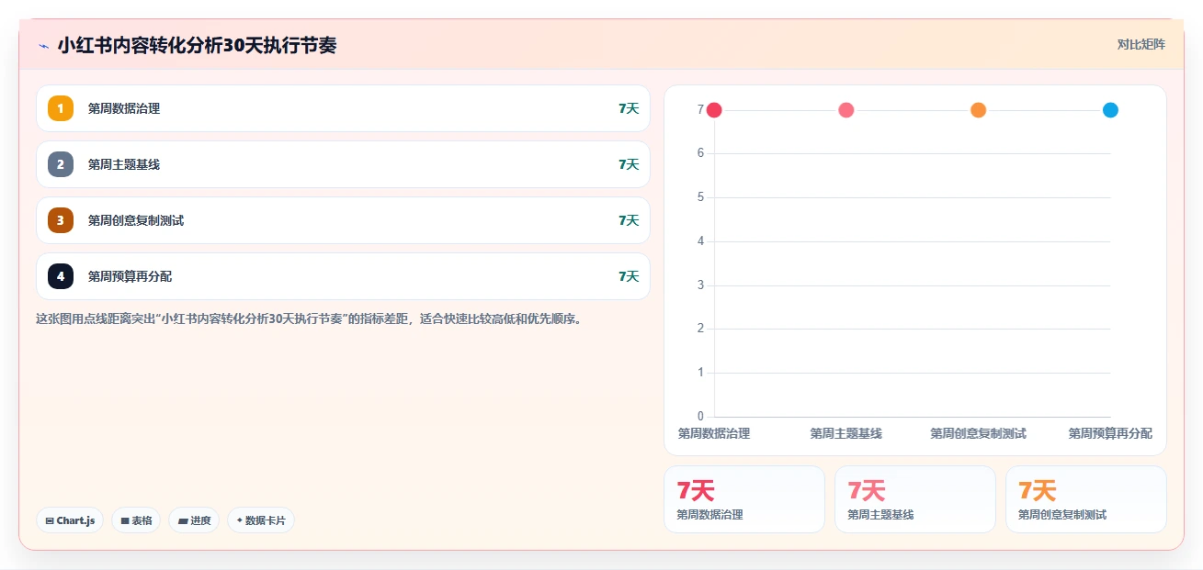Image resolution: width=1203 pixels, height=570 pixels.
Task: Click 7天 value in 第周数据治理 row
Action: click(629, 108)
